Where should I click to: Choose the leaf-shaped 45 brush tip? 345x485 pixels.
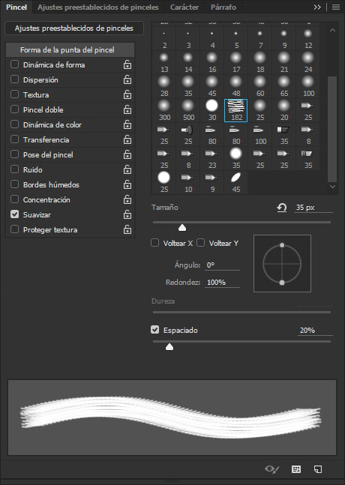tap(235, 182)
